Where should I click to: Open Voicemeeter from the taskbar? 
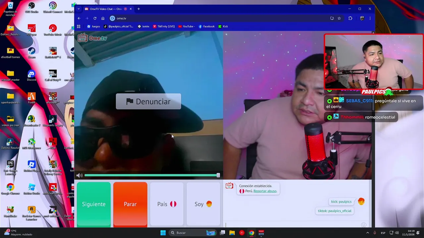click(261, 233)
